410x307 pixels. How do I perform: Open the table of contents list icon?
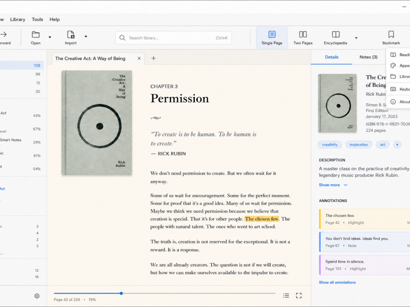pos(286,296)
